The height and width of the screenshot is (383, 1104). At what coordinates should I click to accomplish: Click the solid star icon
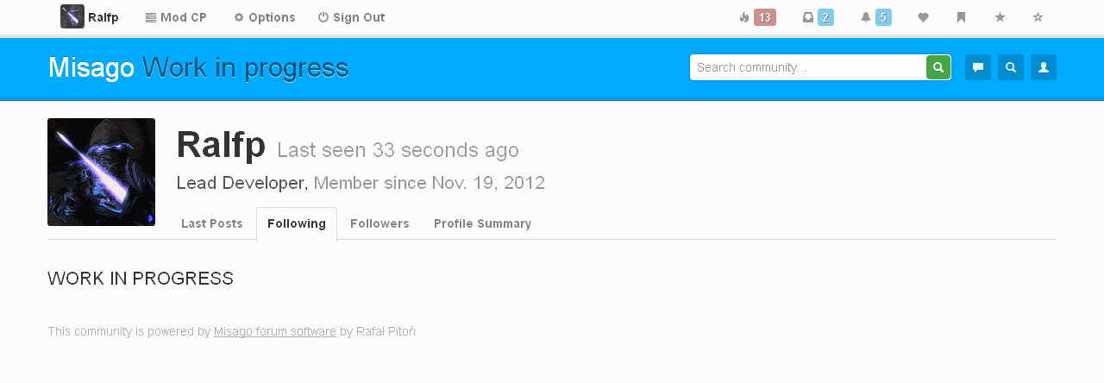(x=1000, y=17)
